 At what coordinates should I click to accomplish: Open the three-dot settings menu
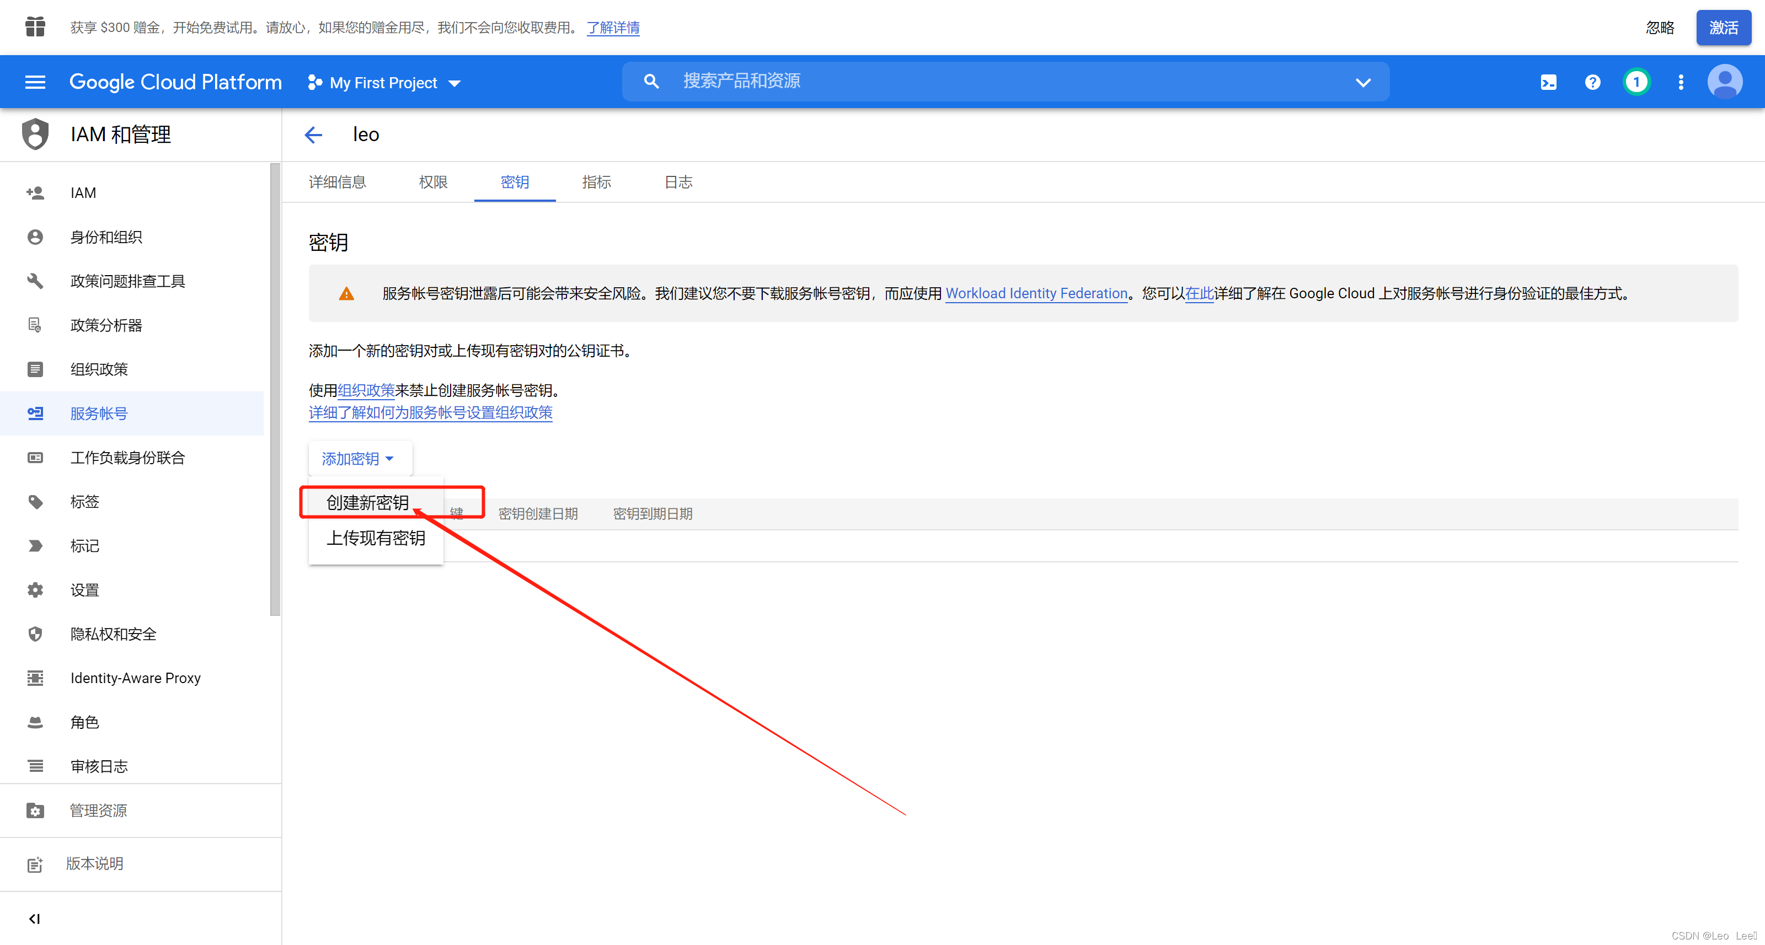pyautogui.click(x=1680, y=82)
